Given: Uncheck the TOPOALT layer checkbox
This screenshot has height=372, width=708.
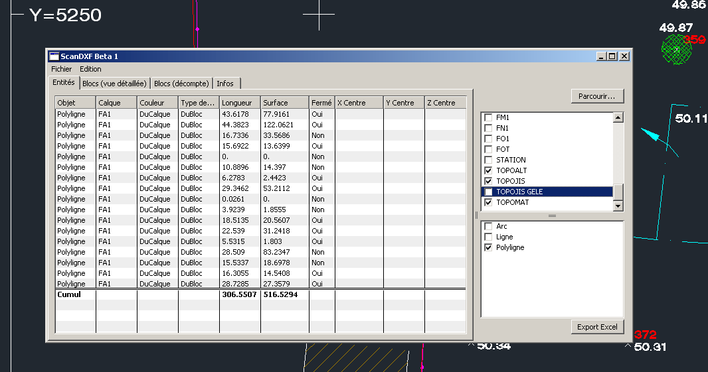Looking at the screenshot, I should 488,170.
